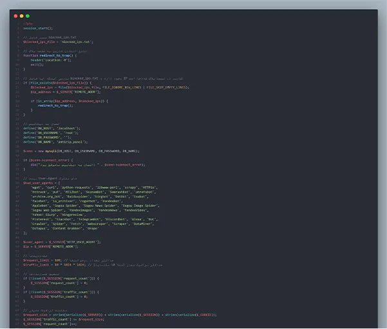Viewport: 387px width, 329px height.
Task: Click the red close dot
Action: [15, 16]
